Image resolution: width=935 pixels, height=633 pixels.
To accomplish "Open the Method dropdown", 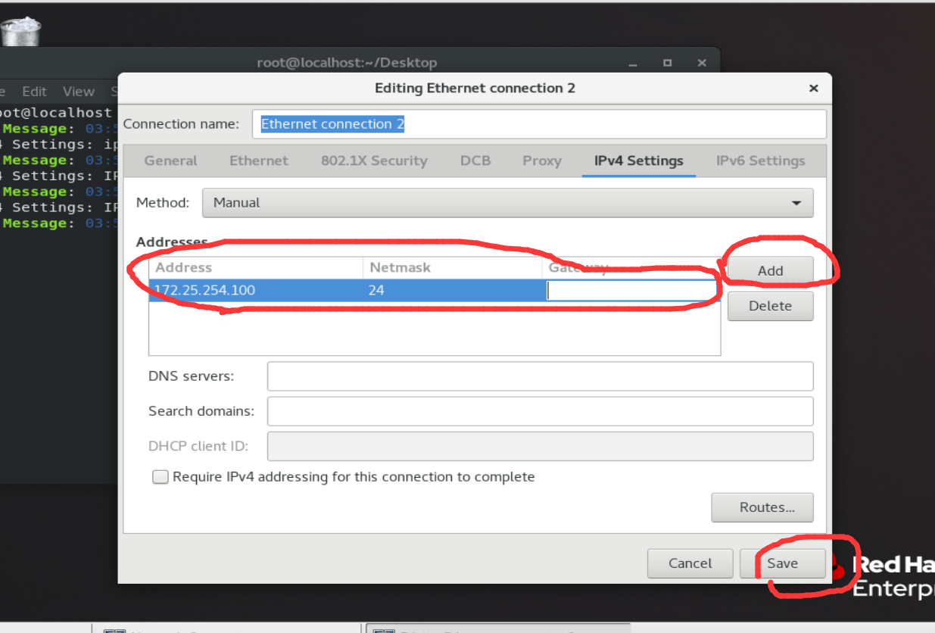I will pyautogui.click(x=507, y=203).
